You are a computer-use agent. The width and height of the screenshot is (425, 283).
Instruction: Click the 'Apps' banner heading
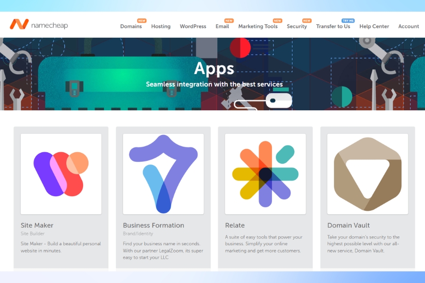pyautogui.click(x=214, y=69)
